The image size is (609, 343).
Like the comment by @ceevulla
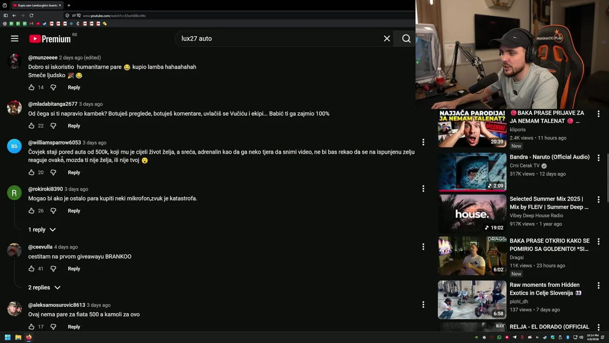[31, 269]
